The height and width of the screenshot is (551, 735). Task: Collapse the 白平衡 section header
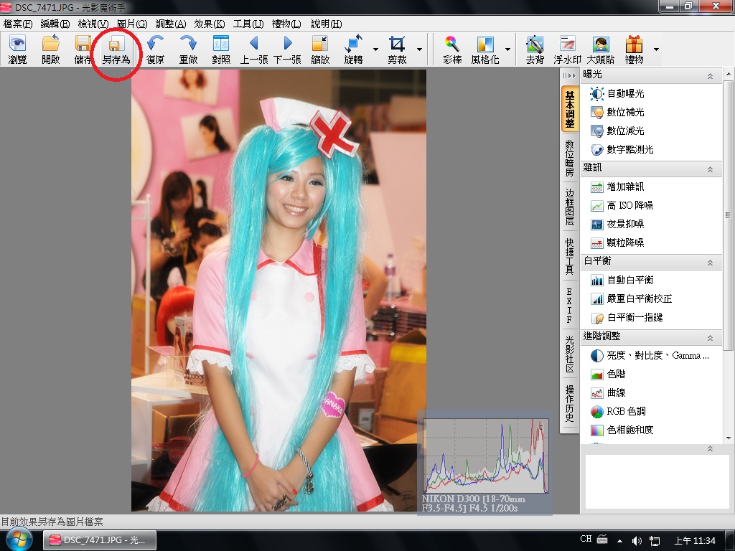710,262
